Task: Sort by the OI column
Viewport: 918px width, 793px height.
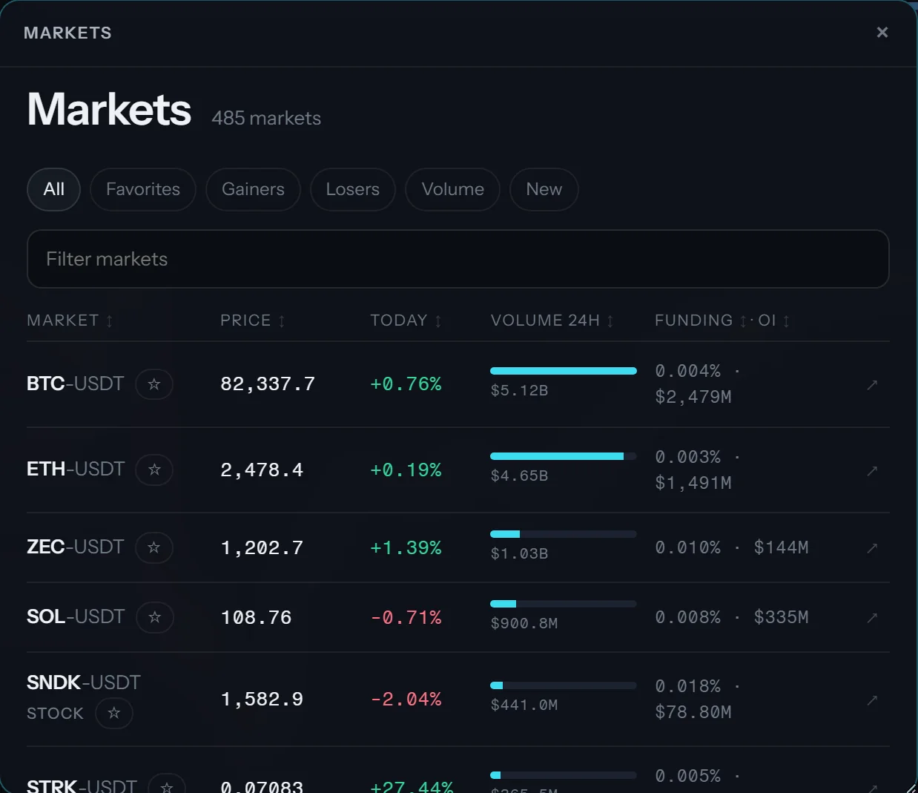Action: 774,320
